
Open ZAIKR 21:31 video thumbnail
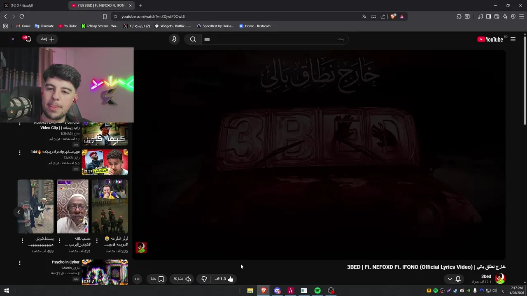click(x=105, y=162)
